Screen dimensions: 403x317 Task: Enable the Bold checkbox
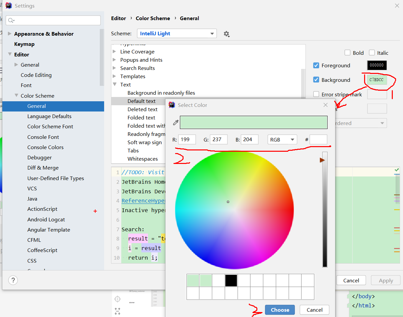pyautogui.click(x=347, y=53)
